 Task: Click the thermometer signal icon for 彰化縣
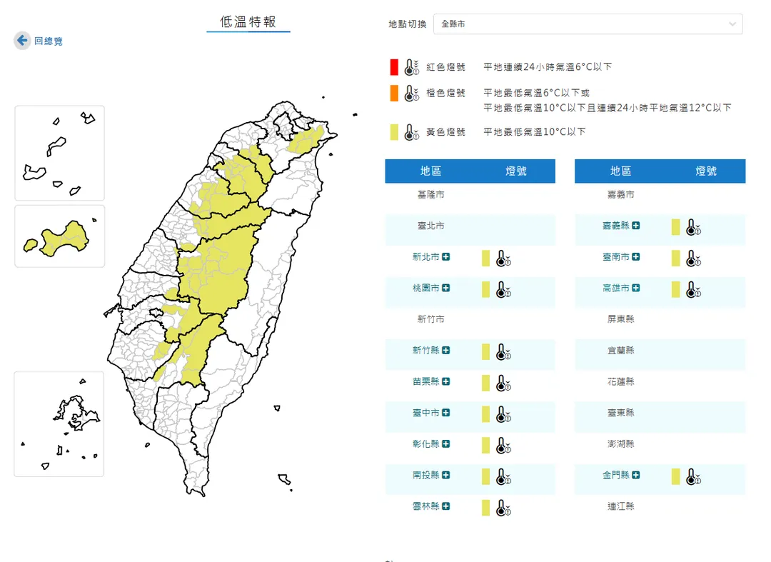tap(503, 446)
